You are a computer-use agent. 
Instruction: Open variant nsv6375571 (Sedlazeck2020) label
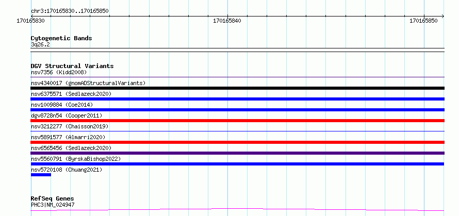(x=71, y=94)
